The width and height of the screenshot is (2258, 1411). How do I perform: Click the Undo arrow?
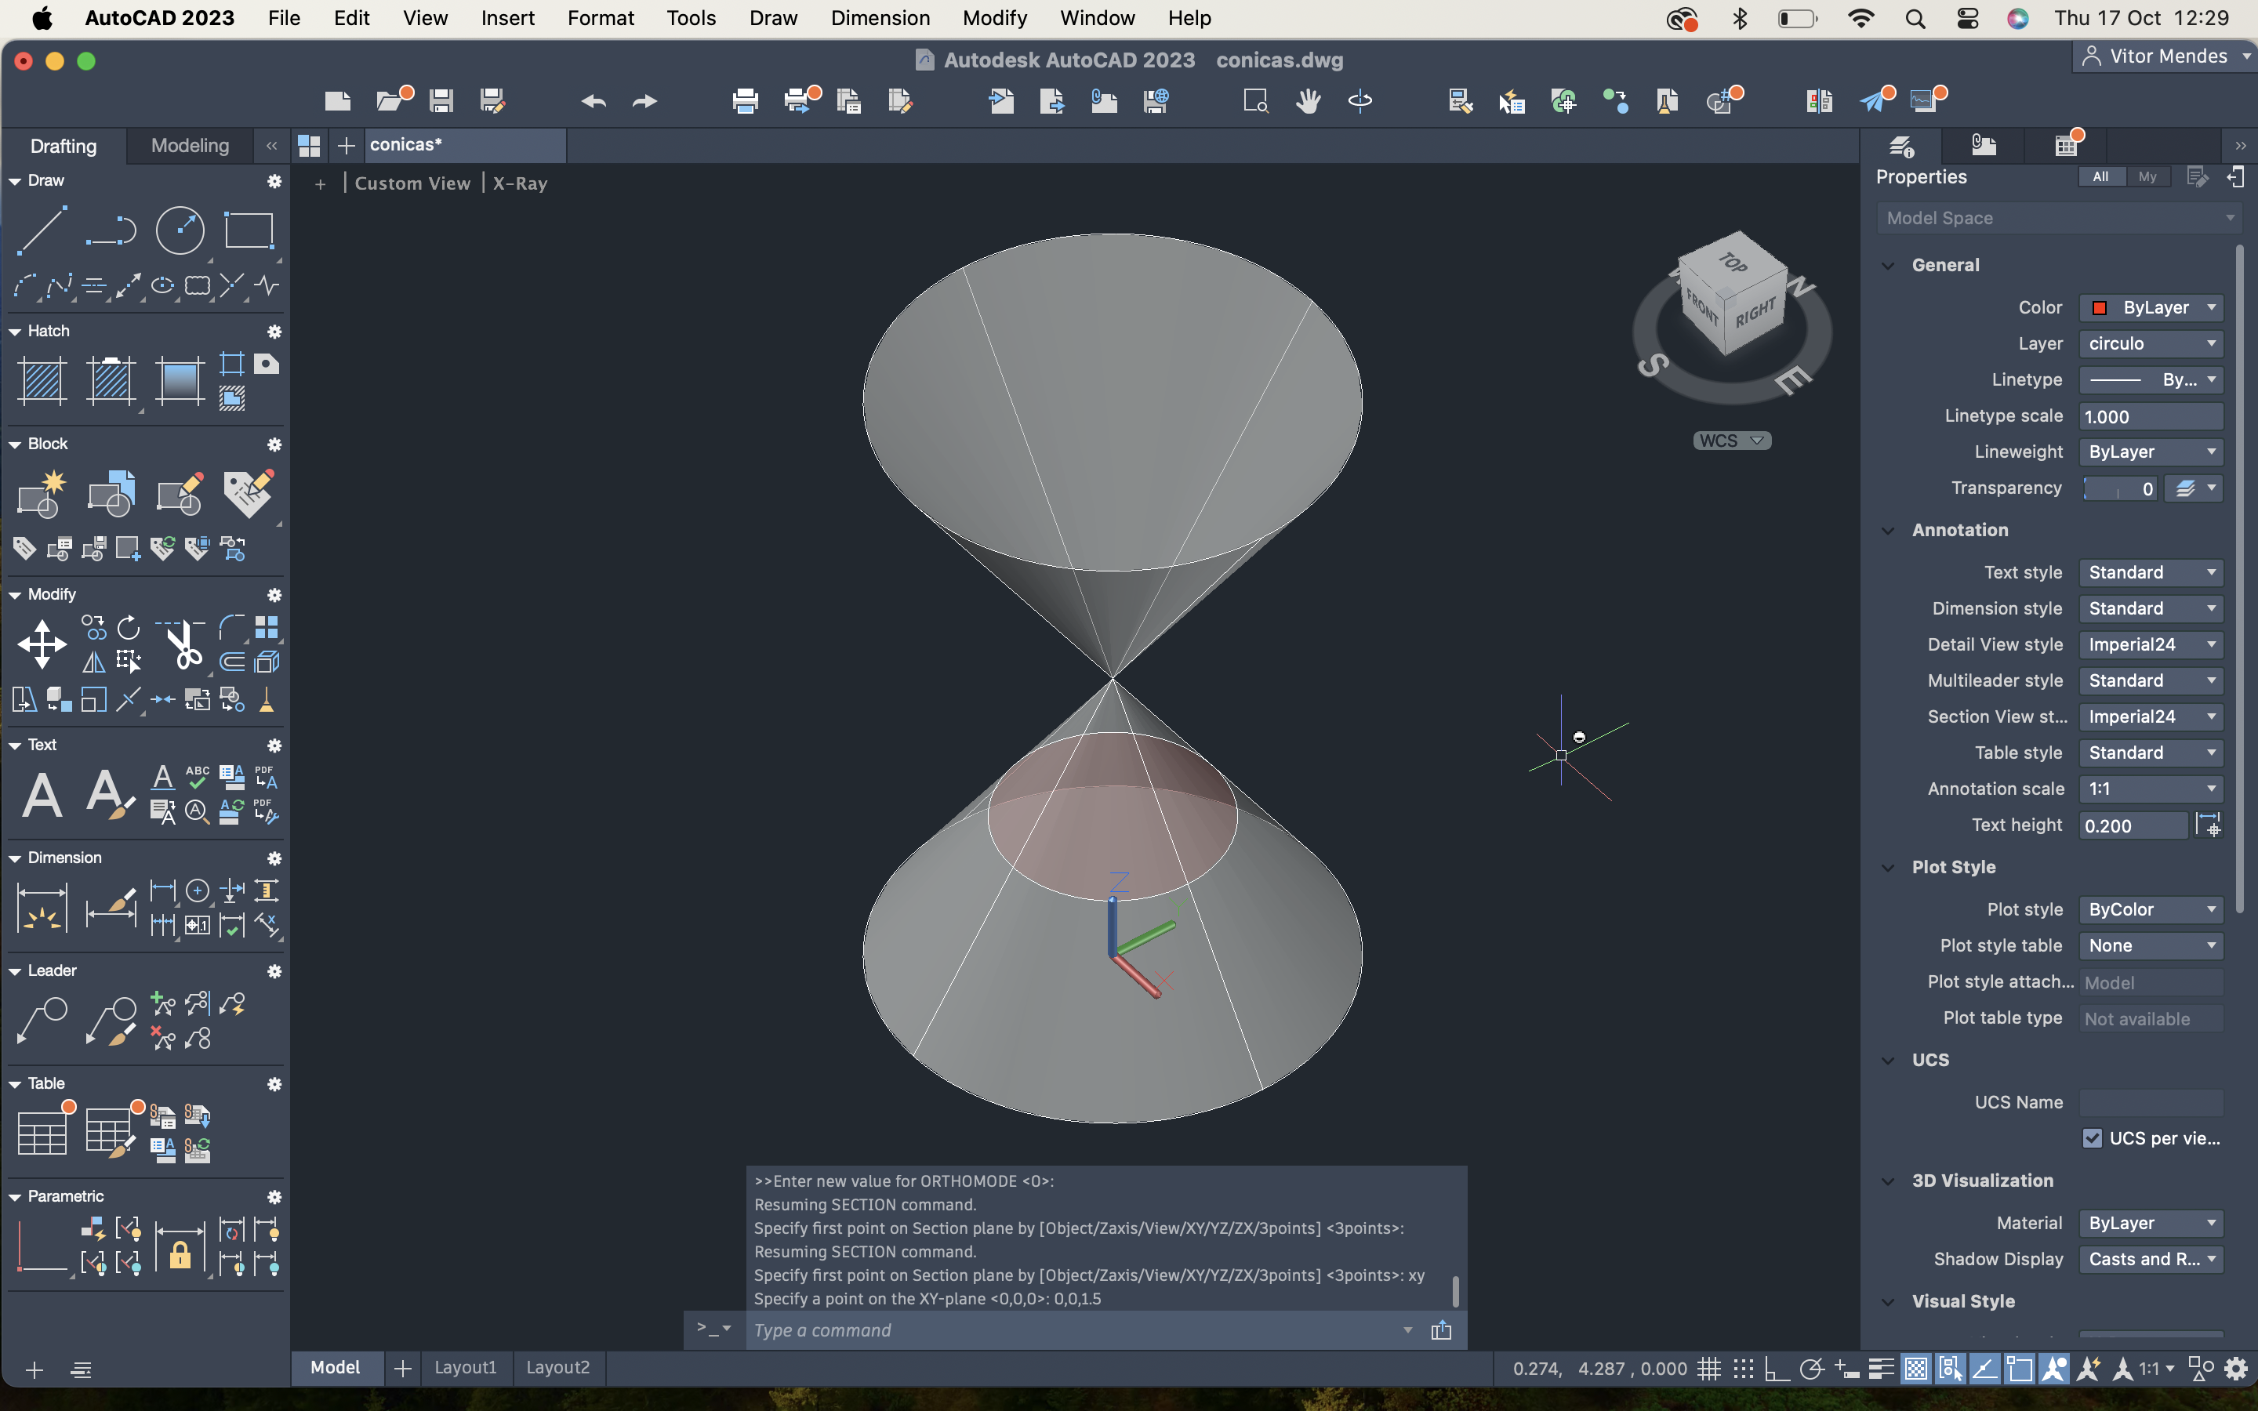[x=594, y=101]
